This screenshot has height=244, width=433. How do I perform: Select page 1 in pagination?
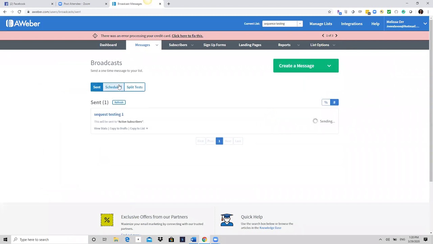[219, 141]
